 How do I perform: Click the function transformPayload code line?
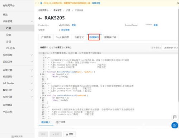tap(71, 72)
